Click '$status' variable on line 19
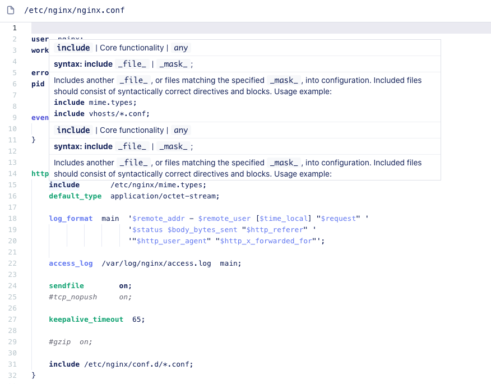This screenshot has height=384, width=491. (147, 230)
